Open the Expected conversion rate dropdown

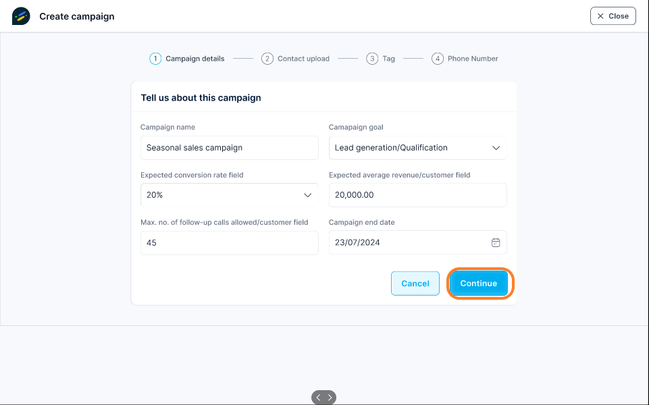pos(230,195)
